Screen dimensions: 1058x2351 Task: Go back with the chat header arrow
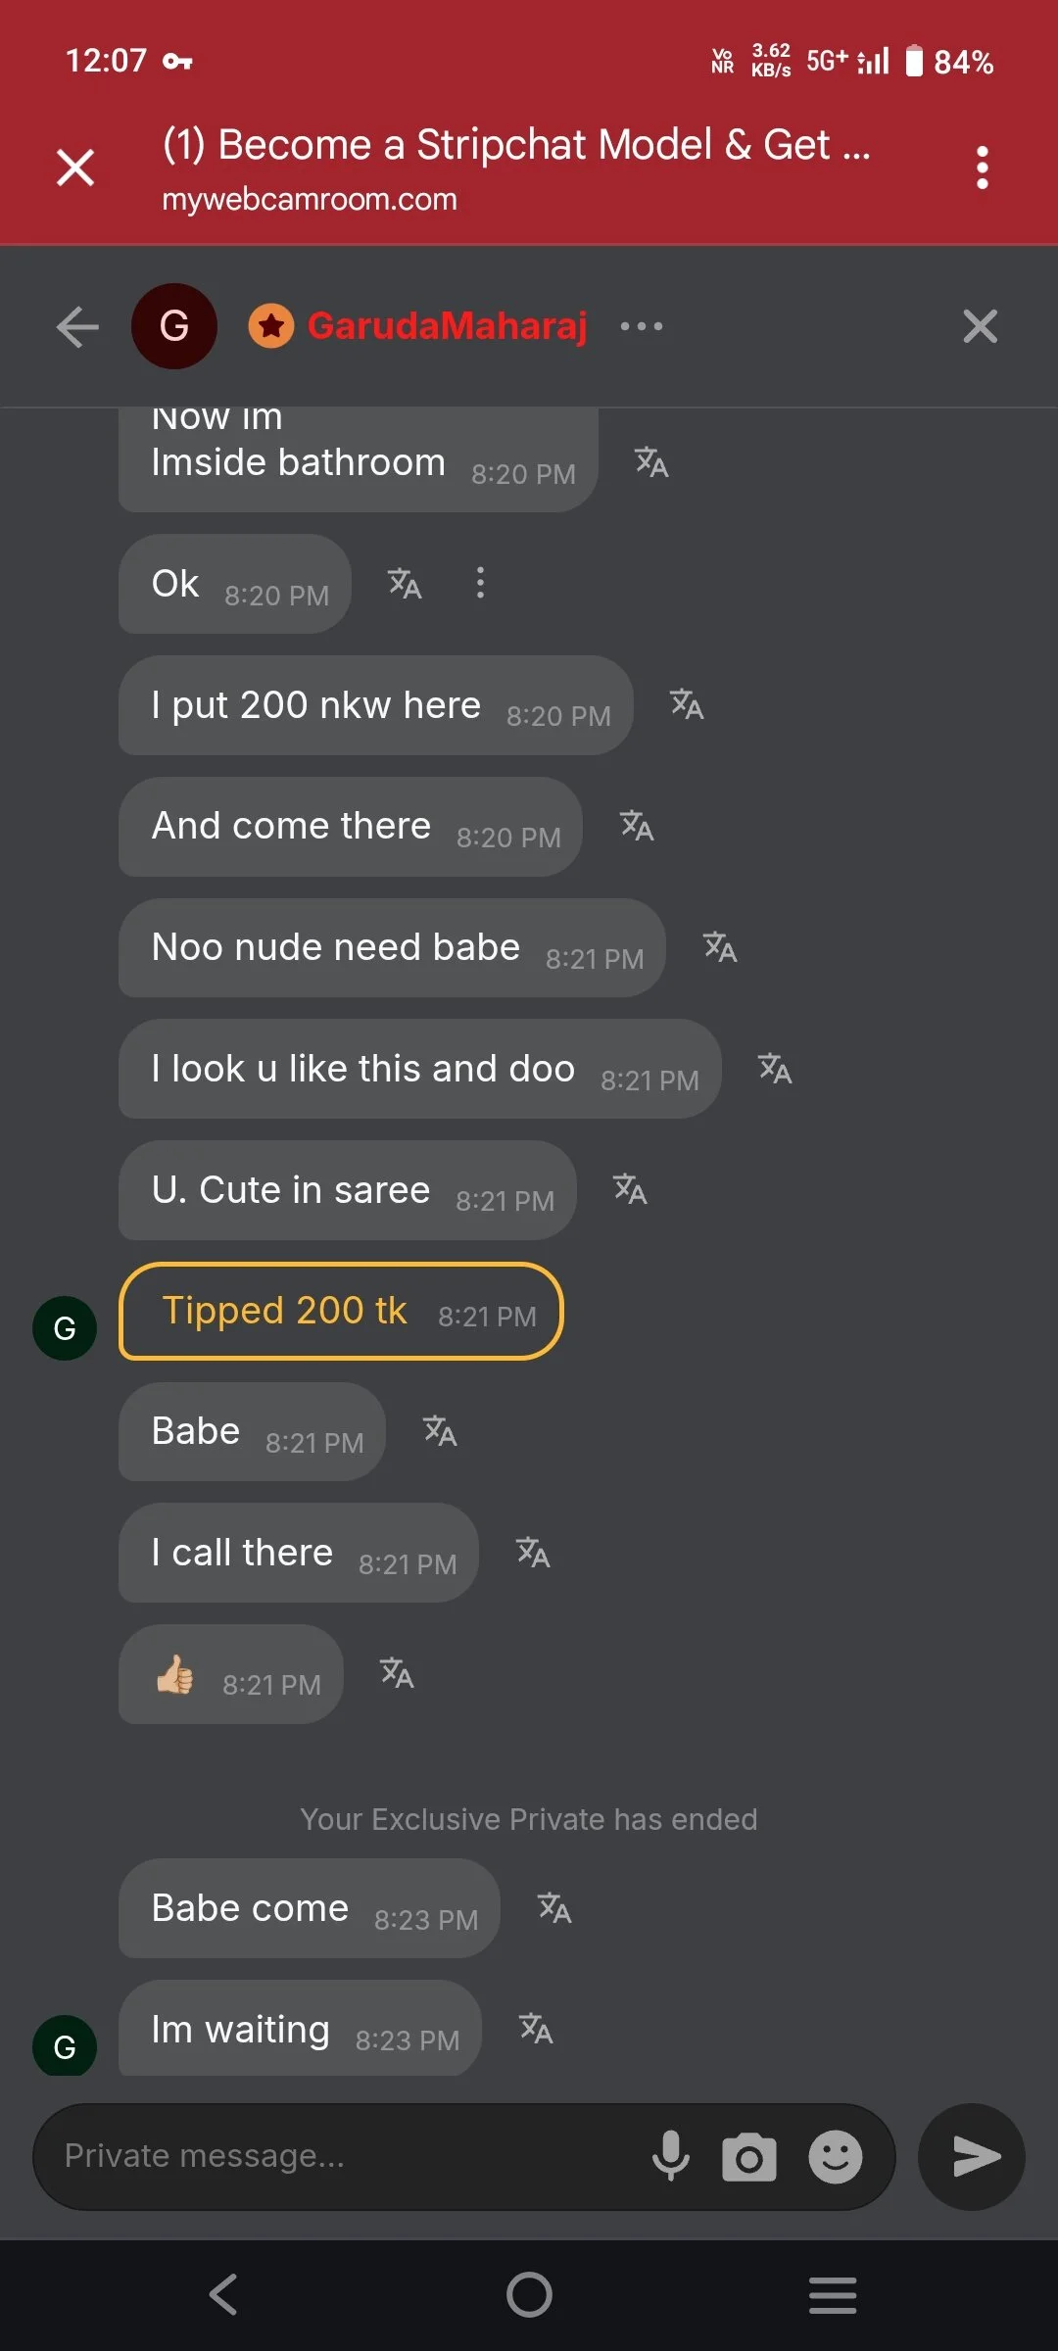[x=77, y=327]
